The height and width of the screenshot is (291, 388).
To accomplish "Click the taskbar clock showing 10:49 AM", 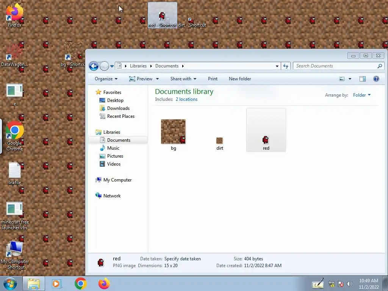I will tap(368, 284).
